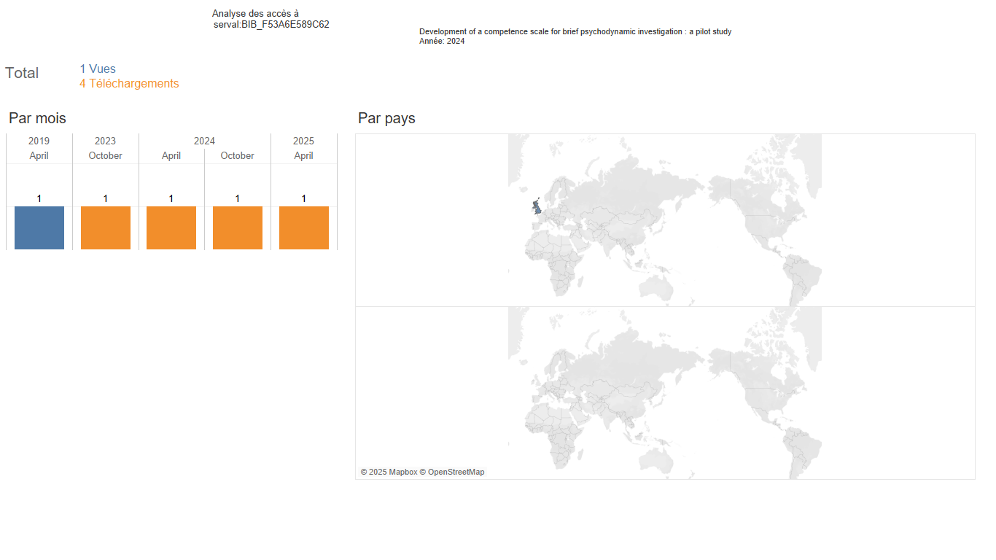
Task: Select the orange April 2024 downloads bar
Action: click(x=171, y=227)
